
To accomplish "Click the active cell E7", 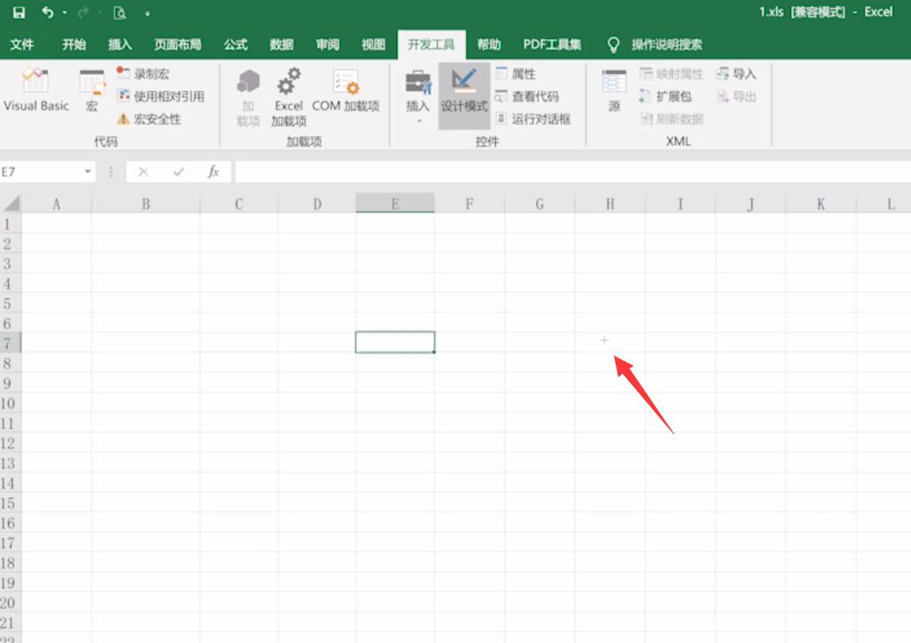I will point(395,342).
